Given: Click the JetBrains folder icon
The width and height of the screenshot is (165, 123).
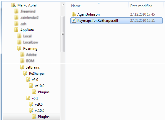Looking at the screenshot, I should coord(22,67).
